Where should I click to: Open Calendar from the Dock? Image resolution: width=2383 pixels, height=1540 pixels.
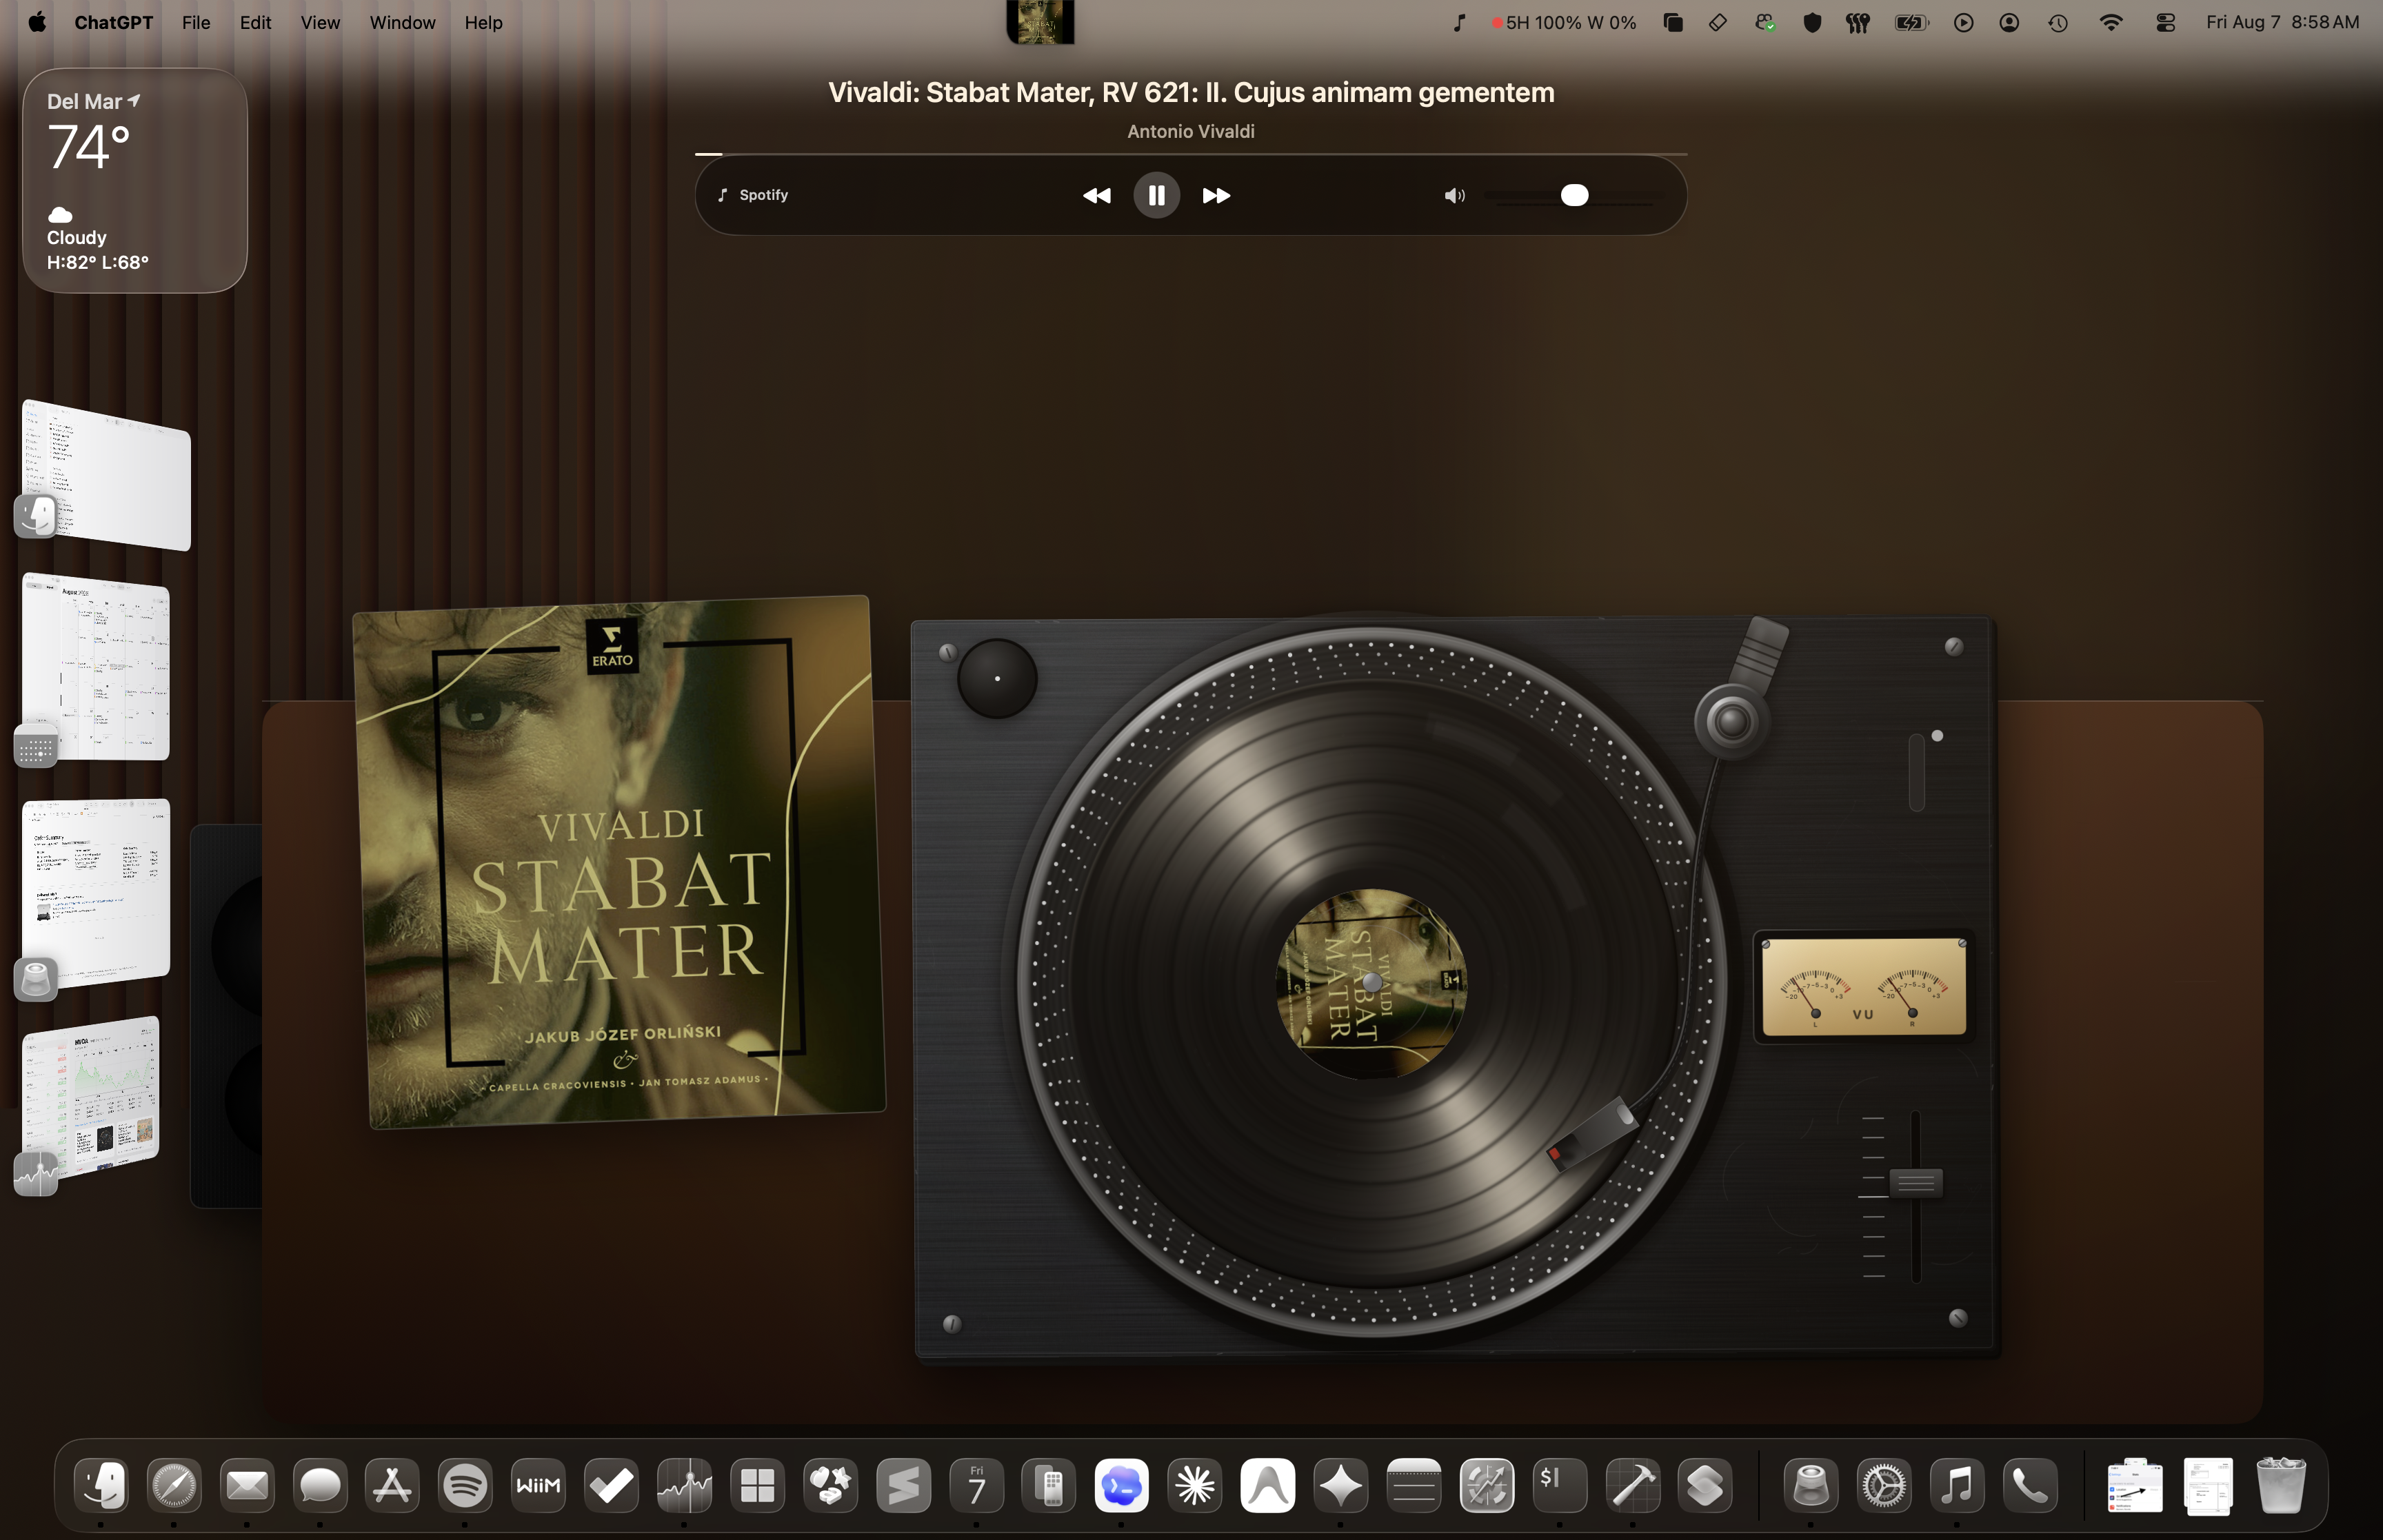pyautogui.click(x=976, y=1485)
